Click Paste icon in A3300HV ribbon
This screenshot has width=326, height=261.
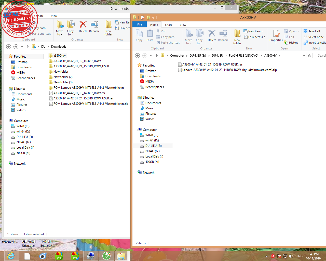[x=150, y=35]
